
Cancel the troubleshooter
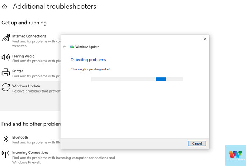[x=197, y=143]
